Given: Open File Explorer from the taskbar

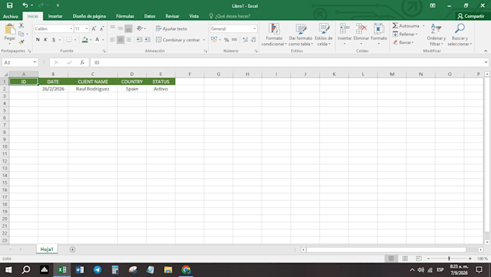Looking at the screenshot, I should 168,270.
